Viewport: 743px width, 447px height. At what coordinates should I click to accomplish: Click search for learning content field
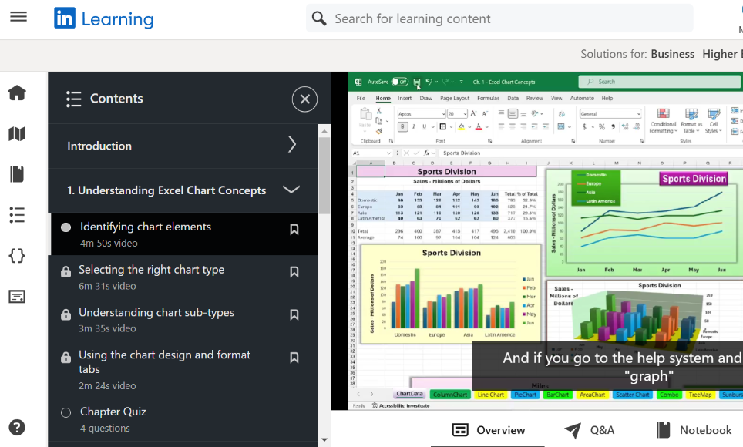[500, 19]
